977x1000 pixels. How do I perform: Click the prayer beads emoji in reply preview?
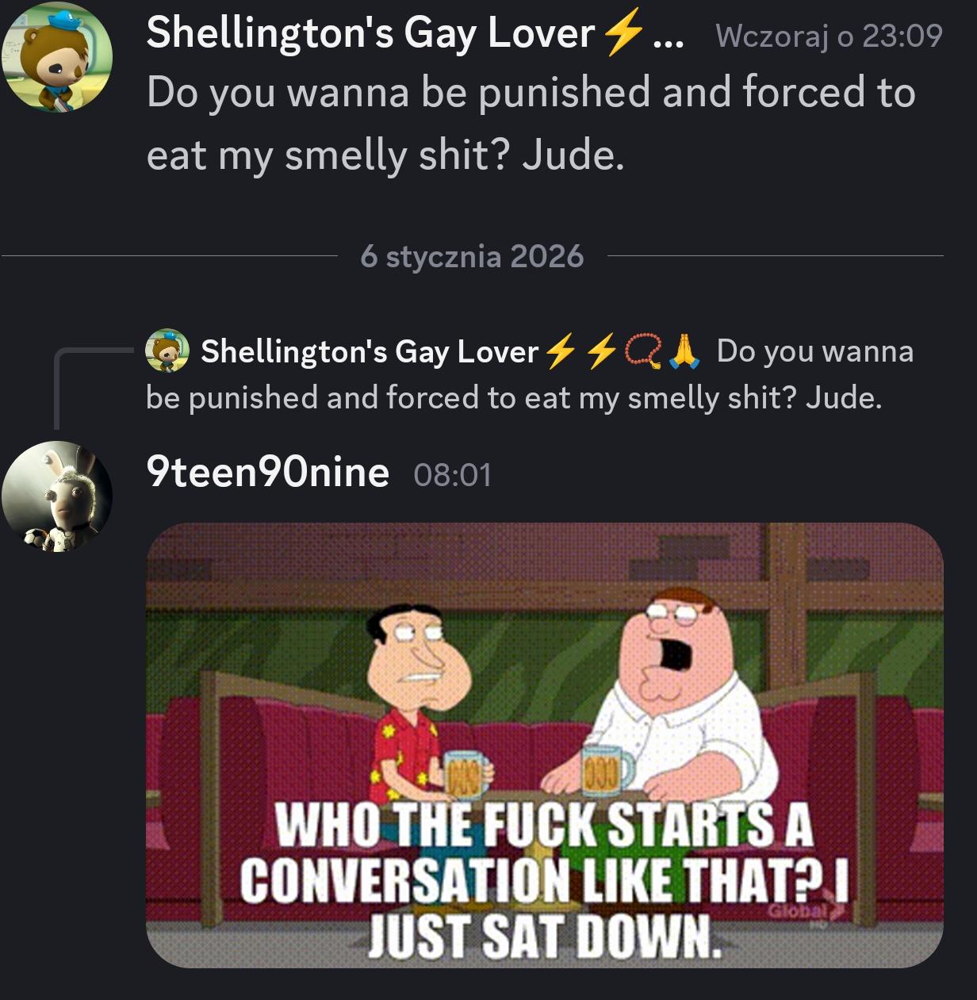click(x=644, y=352)
